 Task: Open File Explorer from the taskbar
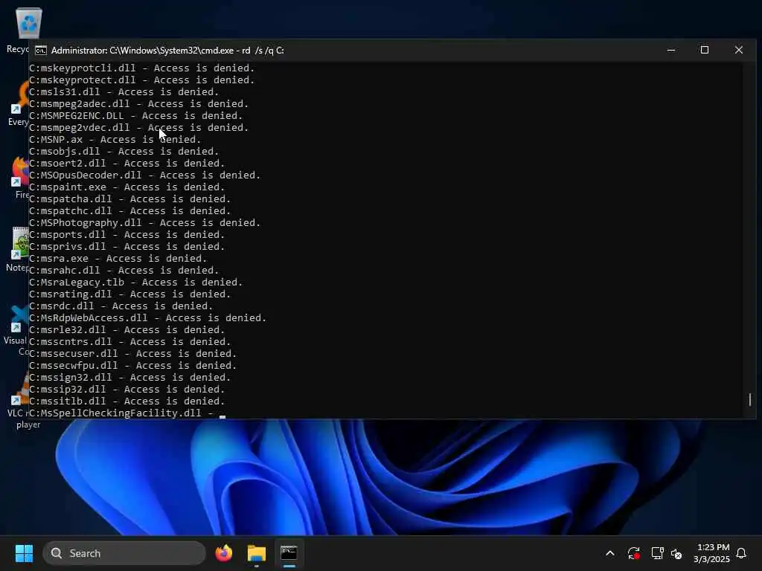256,553
